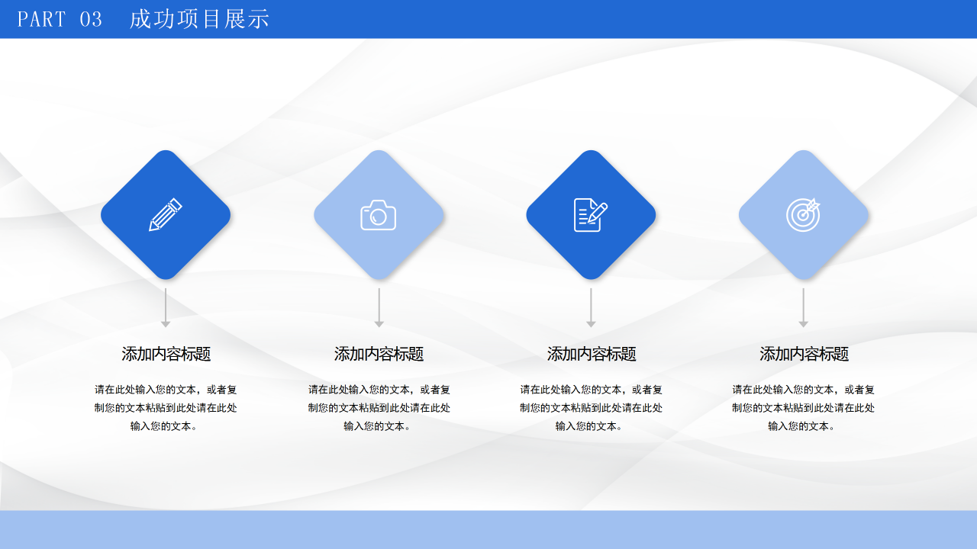Click the PART 03 label in the header
This screenshot has width=977, height=549.
(60, 19)
